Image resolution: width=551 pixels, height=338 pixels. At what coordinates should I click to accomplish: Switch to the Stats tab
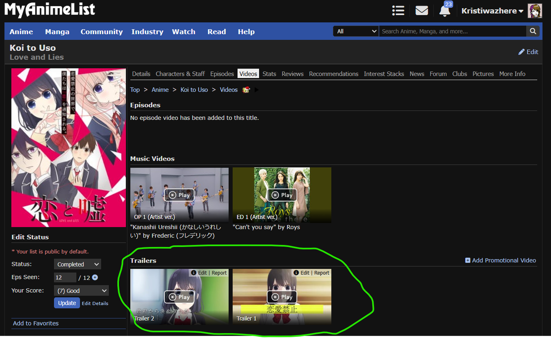coord(269,74)
